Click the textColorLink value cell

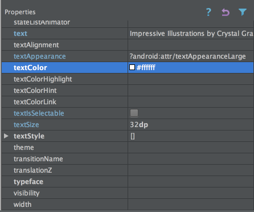pyautogui.click(x=191, y=102)
